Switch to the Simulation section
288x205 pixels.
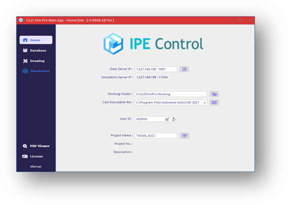tap(36, 71)
